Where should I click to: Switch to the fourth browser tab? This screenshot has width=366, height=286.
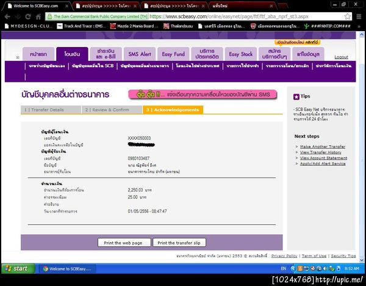pos(243,6)
